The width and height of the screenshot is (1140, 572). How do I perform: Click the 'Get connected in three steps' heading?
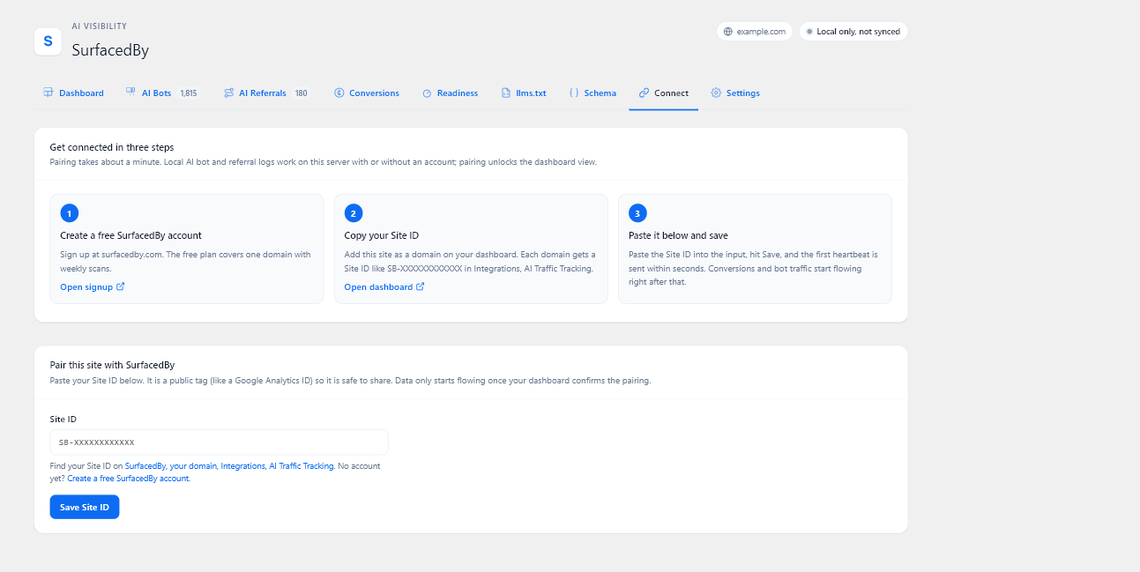(112, 147)
